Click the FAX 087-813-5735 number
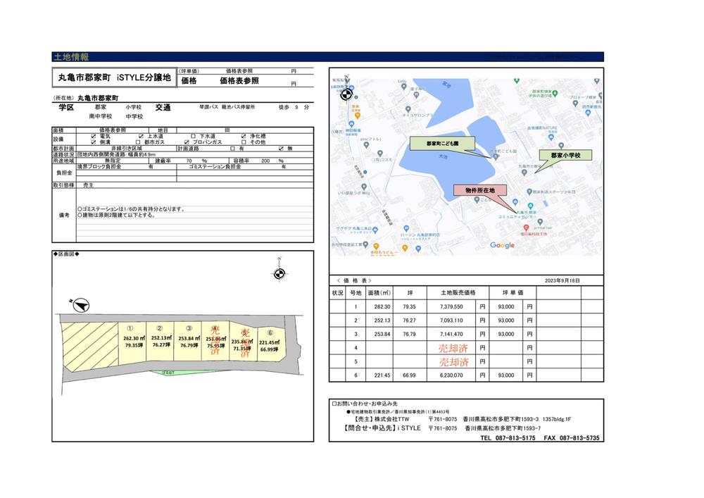This screenshot has width=704, height=498. tap(571, 438)
